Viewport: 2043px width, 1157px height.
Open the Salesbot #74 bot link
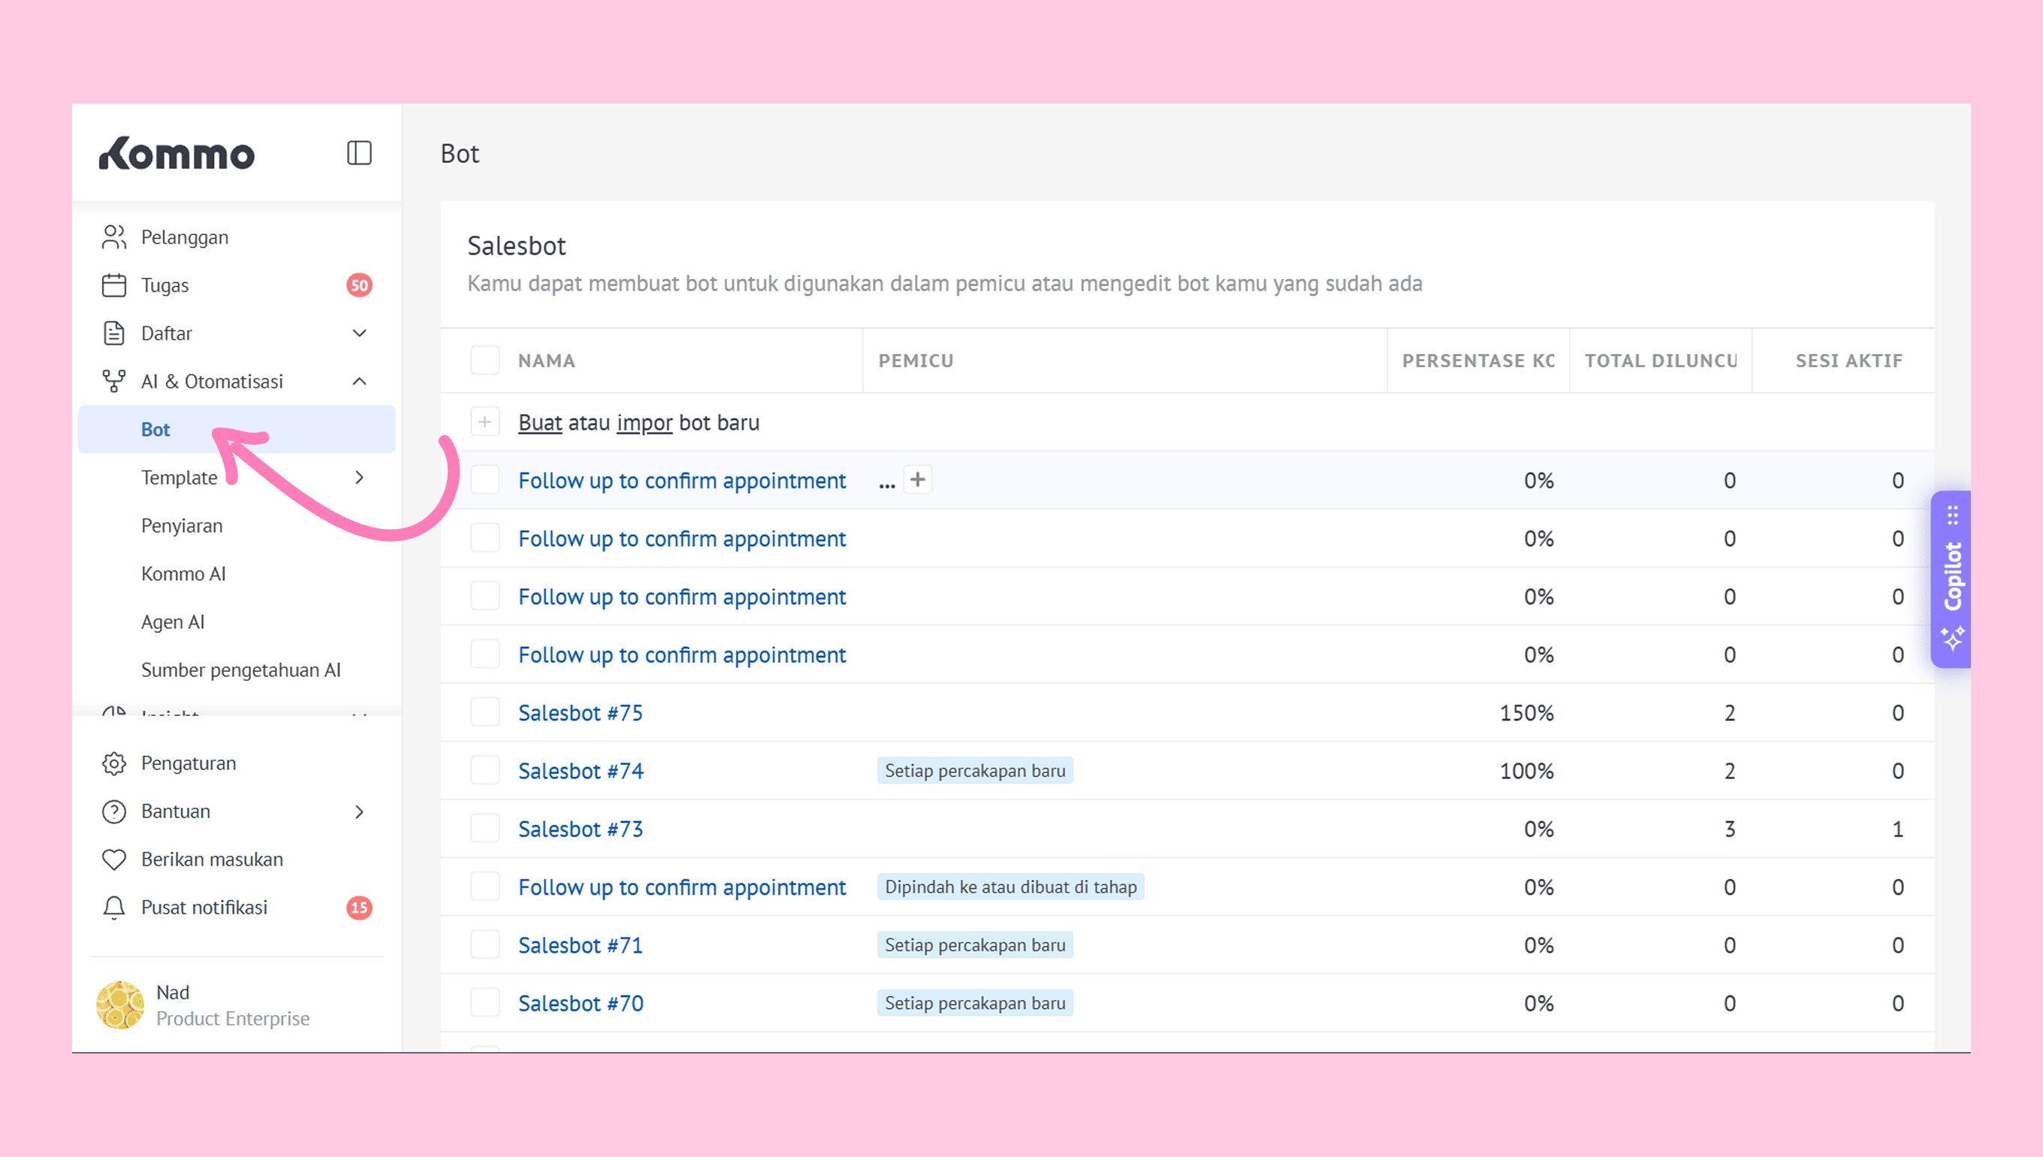(x=580, y=771)
